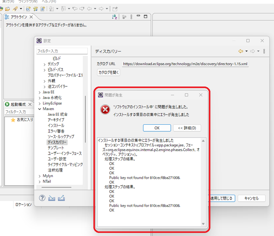Click the preferences tree vertical scrollbar
This screenshot has width=274, height=236.
coord(85,119)
